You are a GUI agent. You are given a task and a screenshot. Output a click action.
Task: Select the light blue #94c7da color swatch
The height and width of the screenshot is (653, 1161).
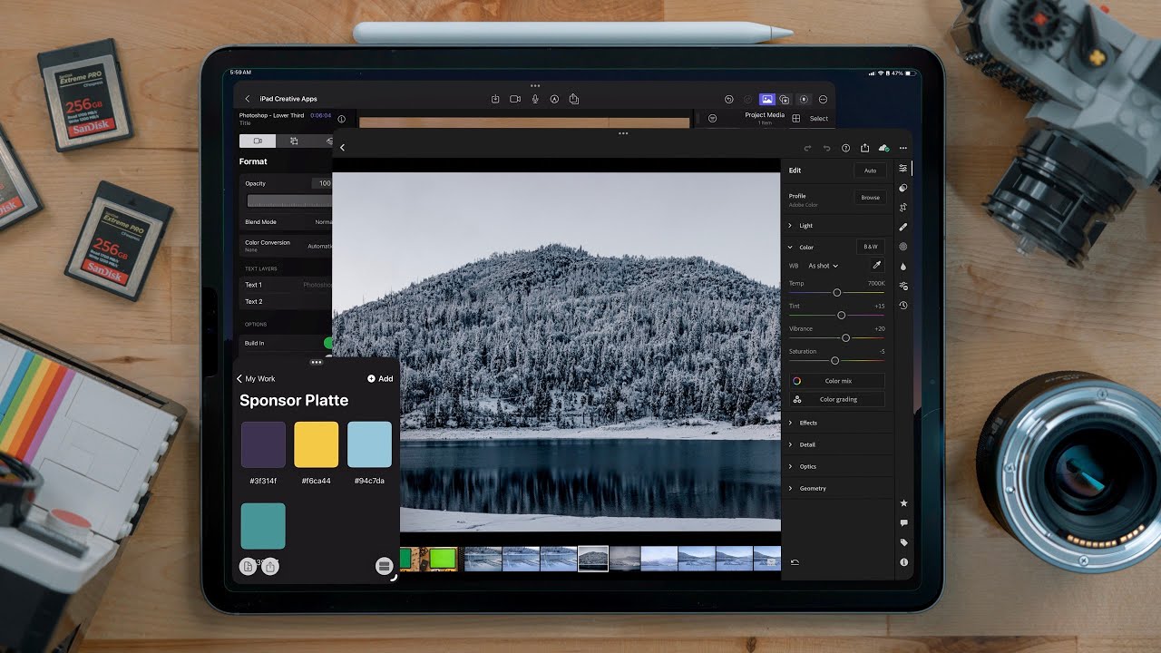(370, 444)
